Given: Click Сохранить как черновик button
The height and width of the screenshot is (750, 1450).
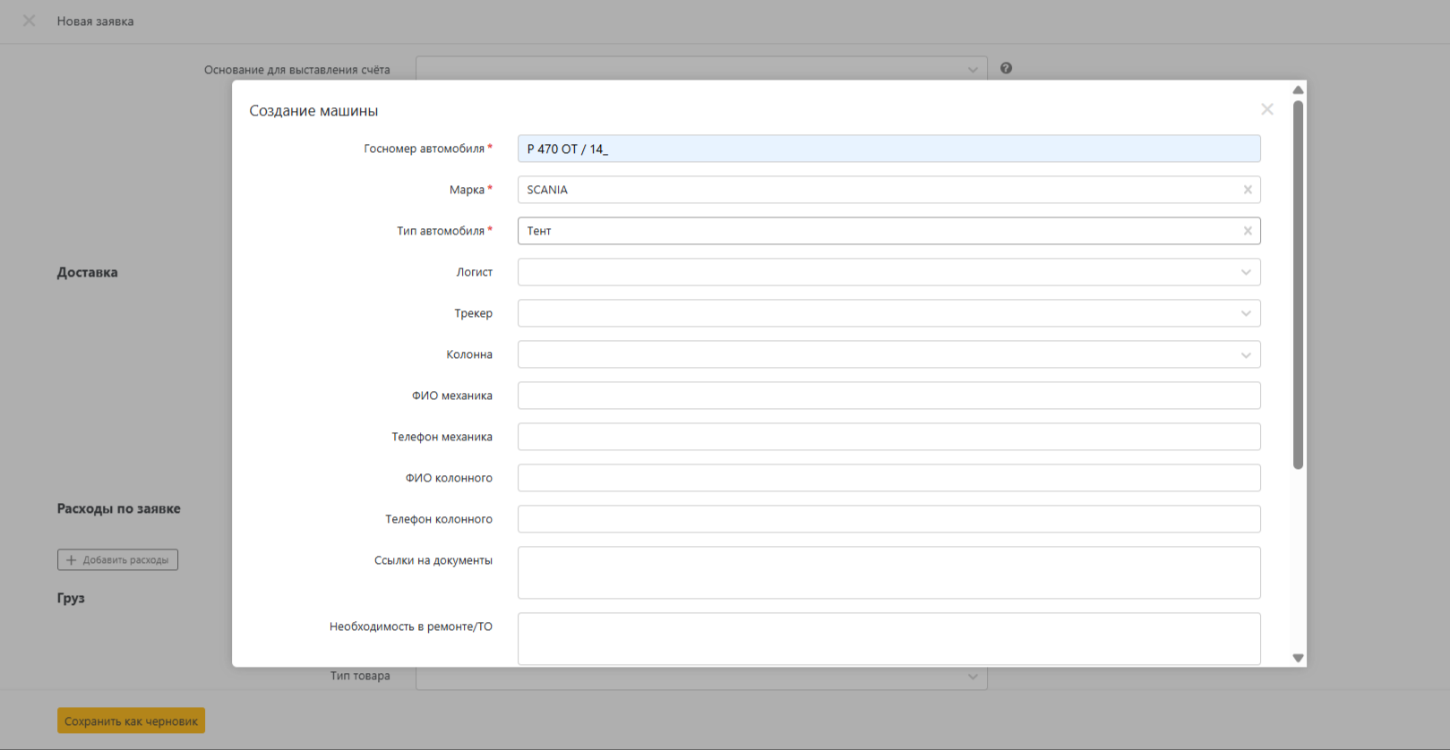Looking at the screenshot, I should point(131,720).
